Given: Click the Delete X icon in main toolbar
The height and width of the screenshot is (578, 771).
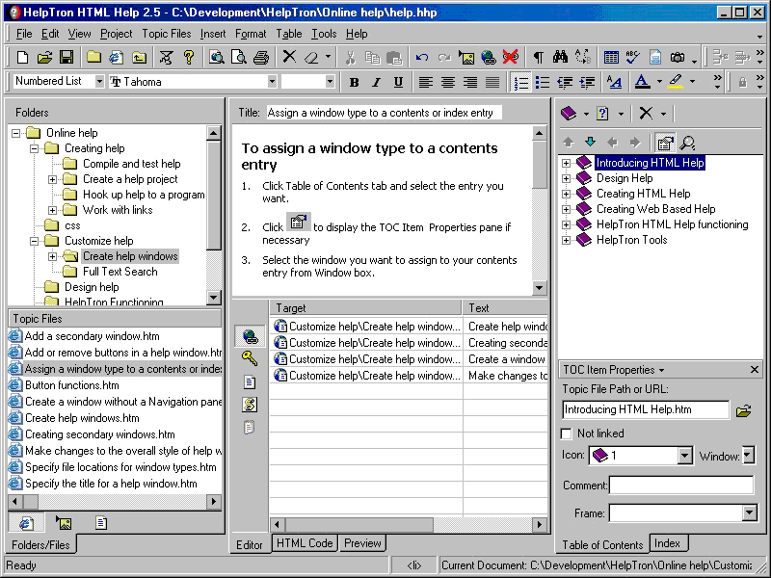Looking at the screenshot, I should click(289, 58).
